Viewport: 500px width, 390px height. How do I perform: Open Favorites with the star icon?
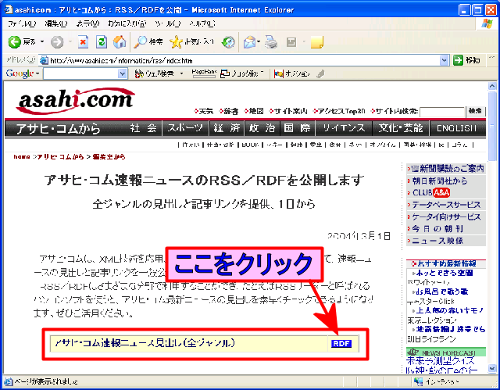point(176,41)
